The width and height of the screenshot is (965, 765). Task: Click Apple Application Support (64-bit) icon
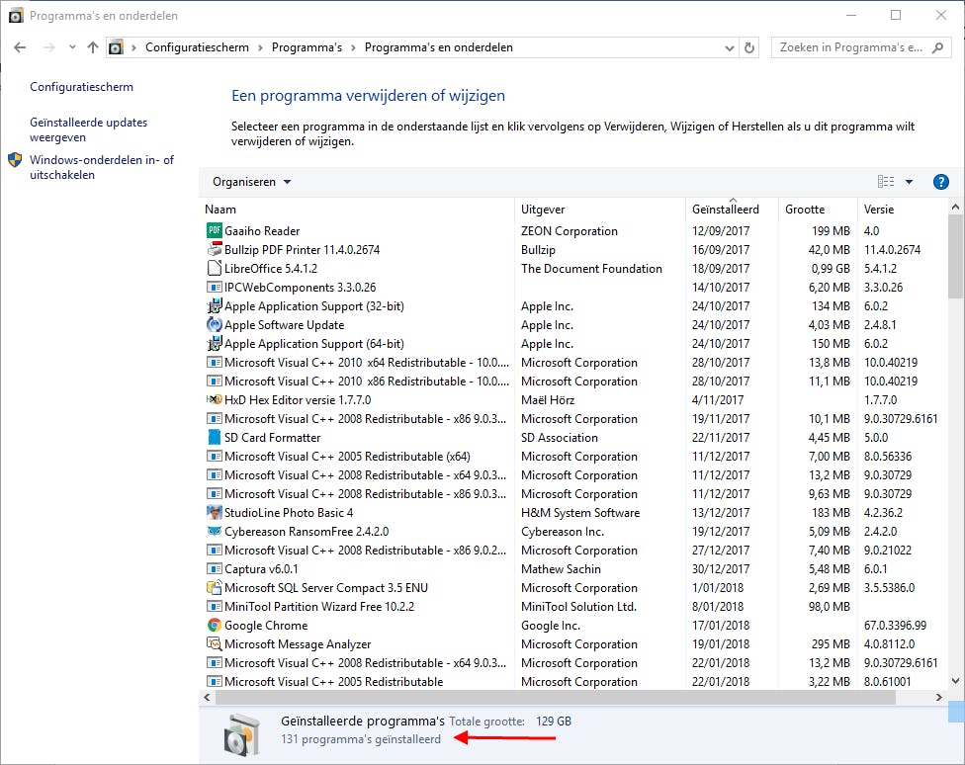pyautogui.click(x=214, y=343)
